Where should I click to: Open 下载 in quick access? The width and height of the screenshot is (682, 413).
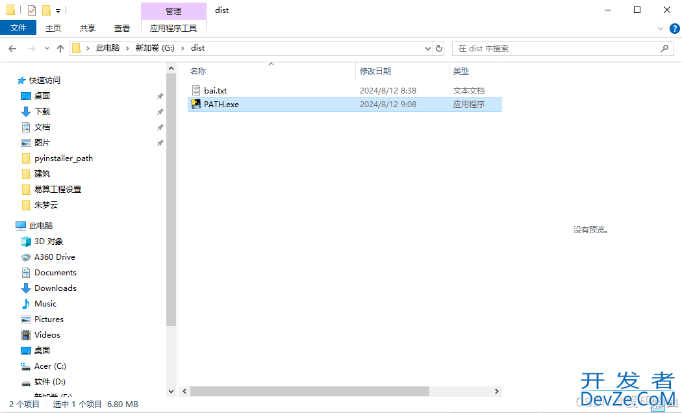click(42, 111)
